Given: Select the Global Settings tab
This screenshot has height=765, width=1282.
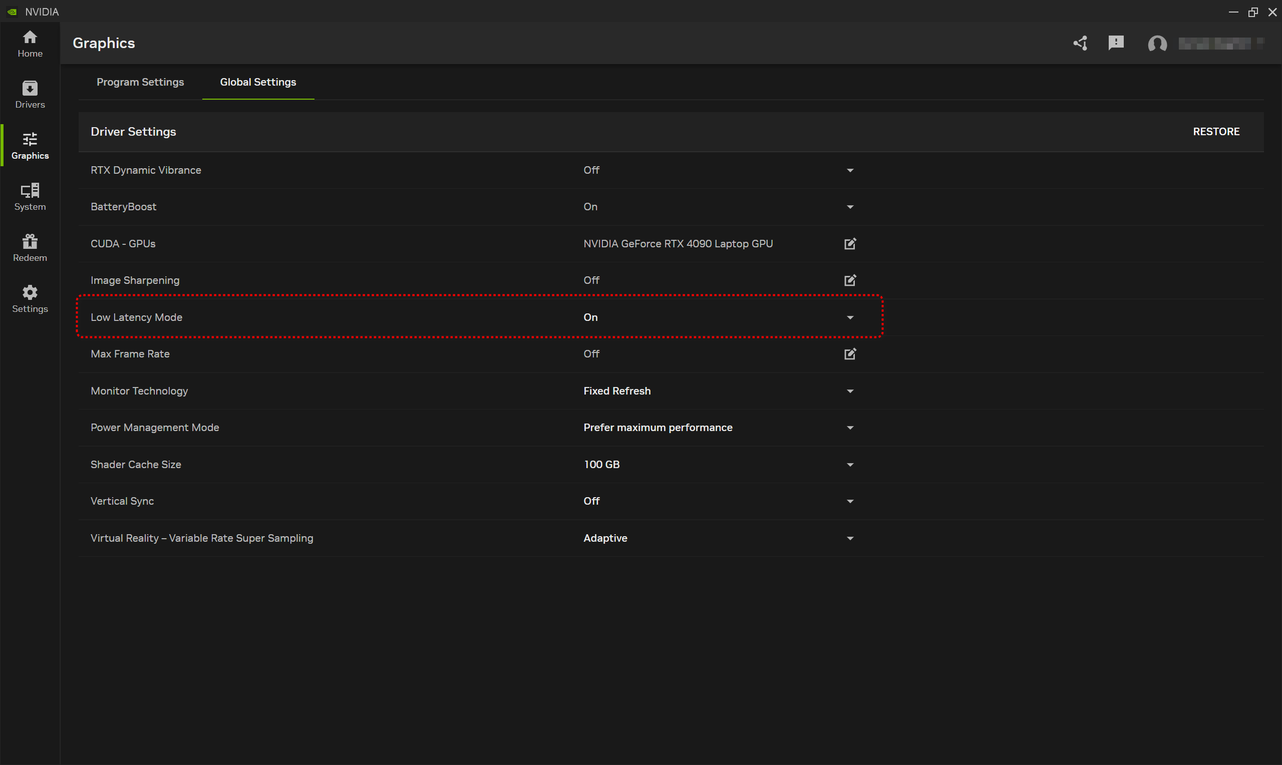Looking at the screenshot, I should coord(258,82).
